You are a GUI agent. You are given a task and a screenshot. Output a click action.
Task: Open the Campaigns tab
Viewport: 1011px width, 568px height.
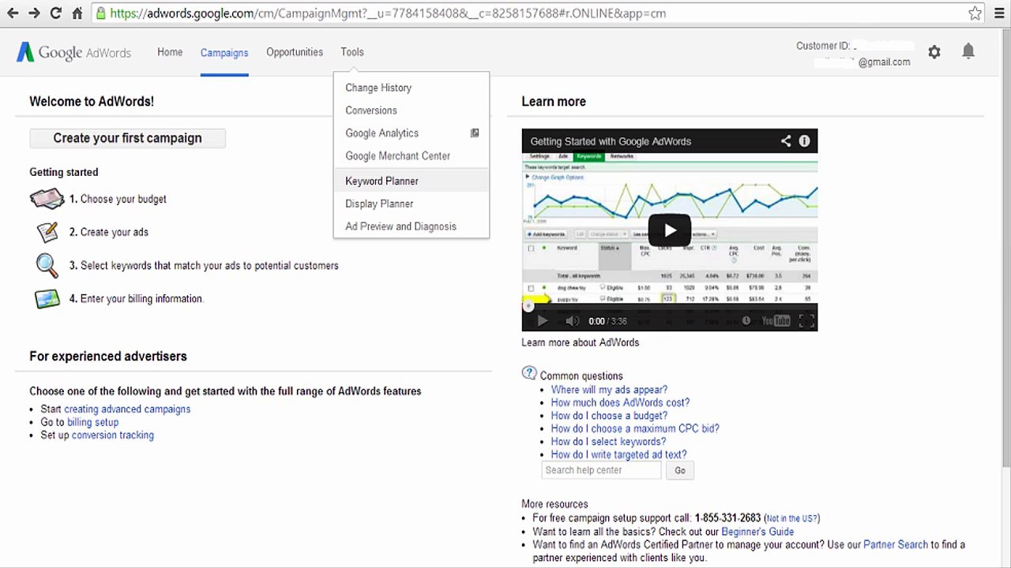[224, 52]
